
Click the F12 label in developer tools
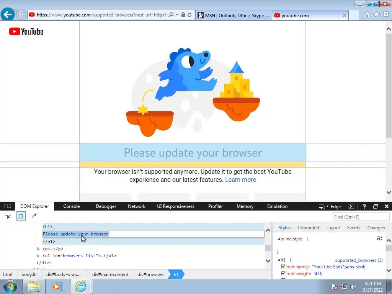click(x=8, y=206)
